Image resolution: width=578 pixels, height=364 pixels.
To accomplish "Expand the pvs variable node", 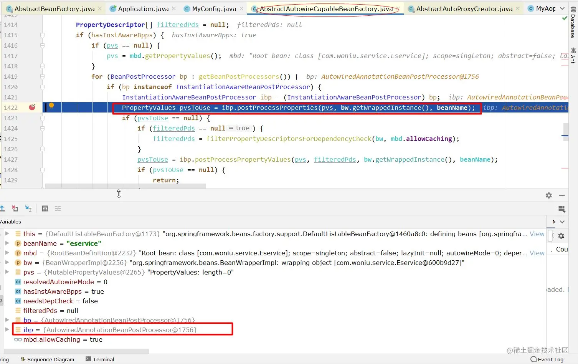I will (x=7, y=272).
